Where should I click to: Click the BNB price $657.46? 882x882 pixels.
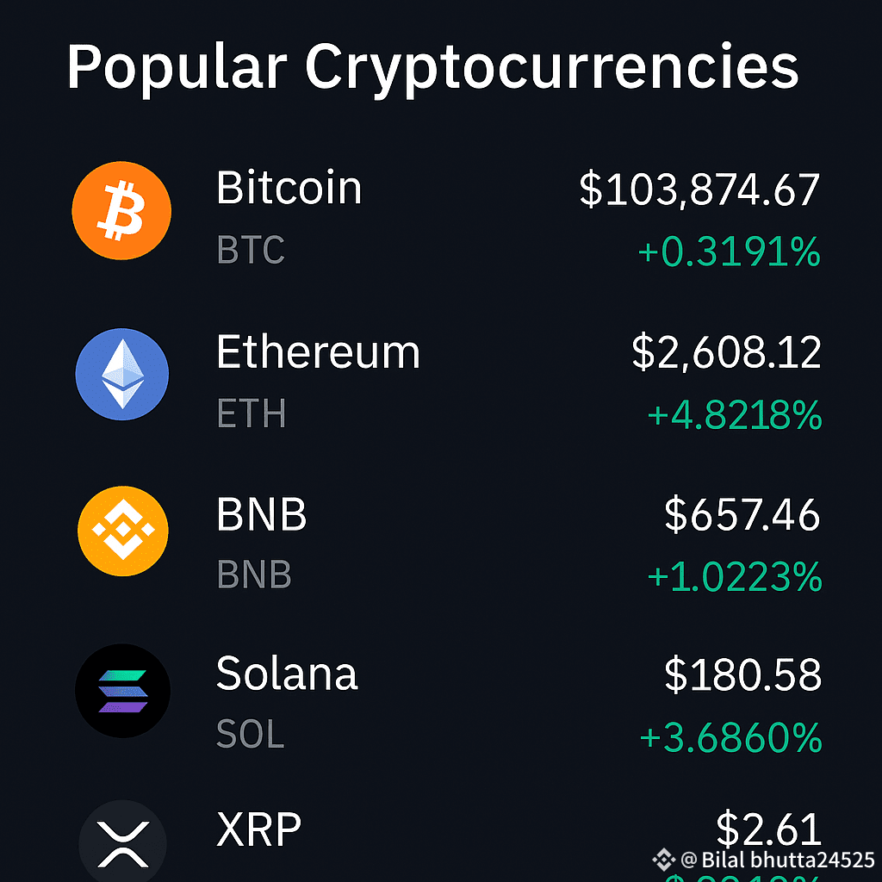[x=742, y=514]
